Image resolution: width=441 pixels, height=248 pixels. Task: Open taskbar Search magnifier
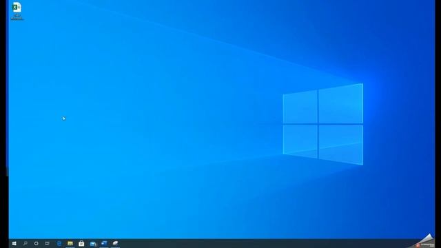25,243
